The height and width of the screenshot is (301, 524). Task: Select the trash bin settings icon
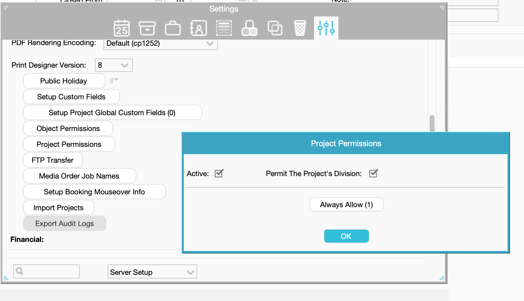click(300, 28)
